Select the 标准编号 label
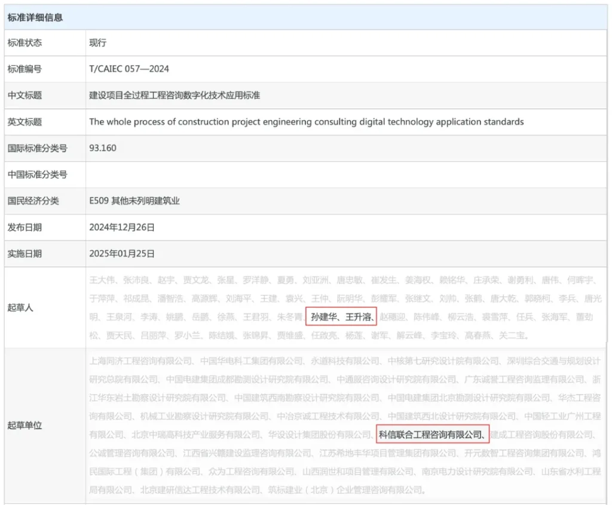The height and width of the screenshot is (505, 612). coord(25,69)
